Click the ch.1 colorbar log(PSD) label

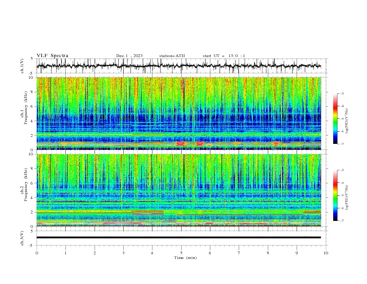tap(347, 121)
